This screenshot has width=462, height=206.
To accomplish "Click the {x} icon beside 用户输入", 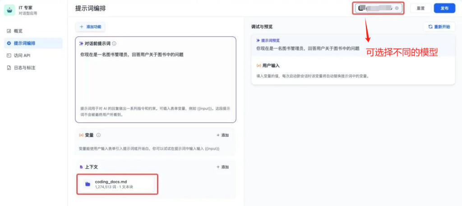I will pos(259,65).
